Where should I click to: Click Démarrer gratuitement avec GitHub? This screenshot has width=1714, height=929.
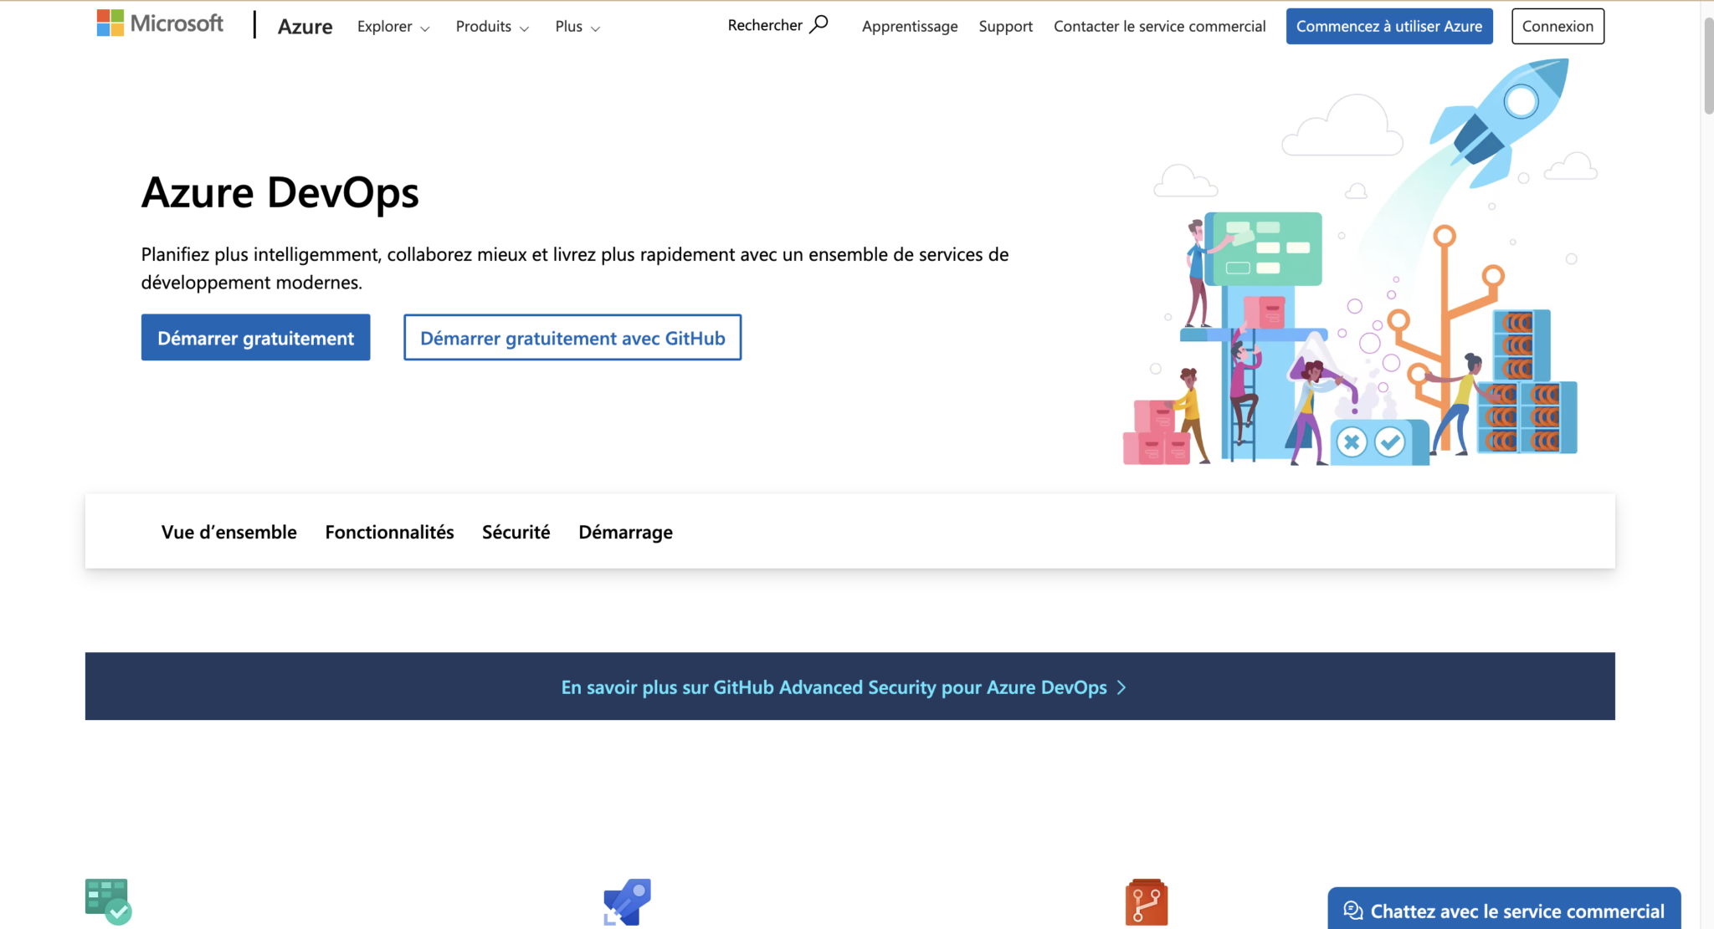coord(572,337)
